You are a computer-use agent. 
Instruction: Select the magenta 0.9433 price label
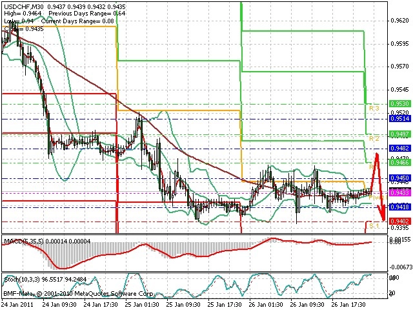tap(400, 192)
